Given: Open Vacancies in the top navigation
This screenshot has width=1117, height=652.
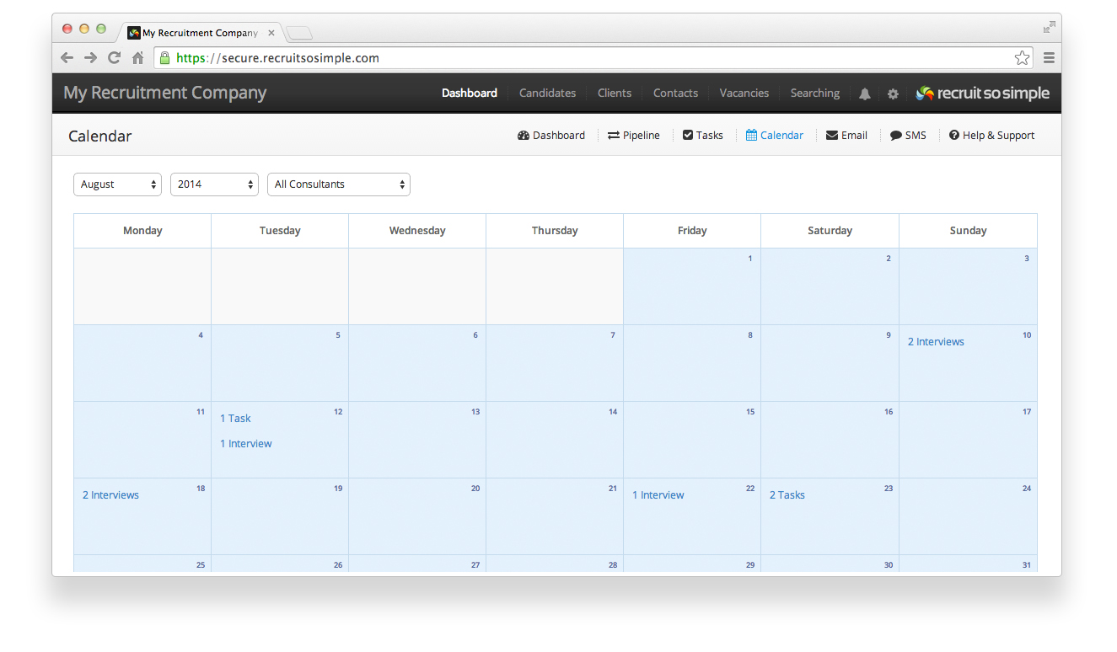Looking at the screenshot, I should (744, 94).
